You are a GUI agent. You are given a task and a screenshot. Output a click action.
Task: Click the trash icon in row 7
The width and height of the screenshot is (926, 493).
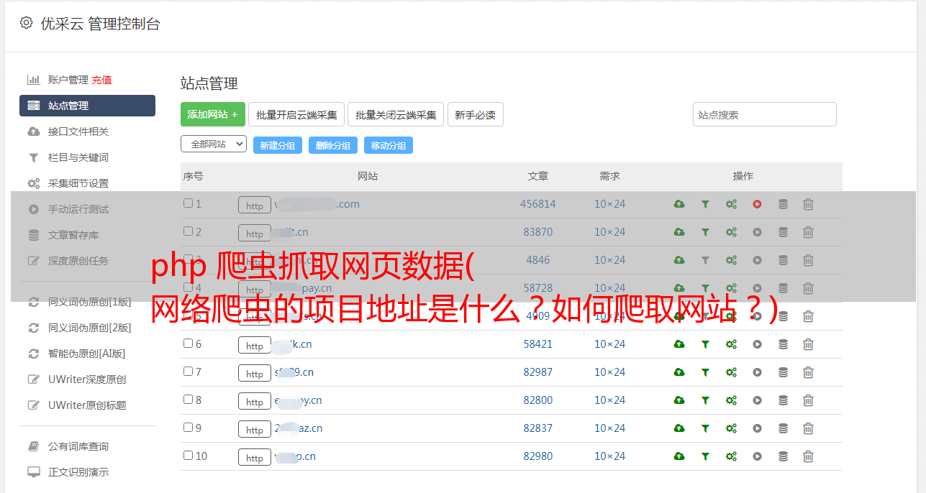pyautogui.click(x=808, y=372)
